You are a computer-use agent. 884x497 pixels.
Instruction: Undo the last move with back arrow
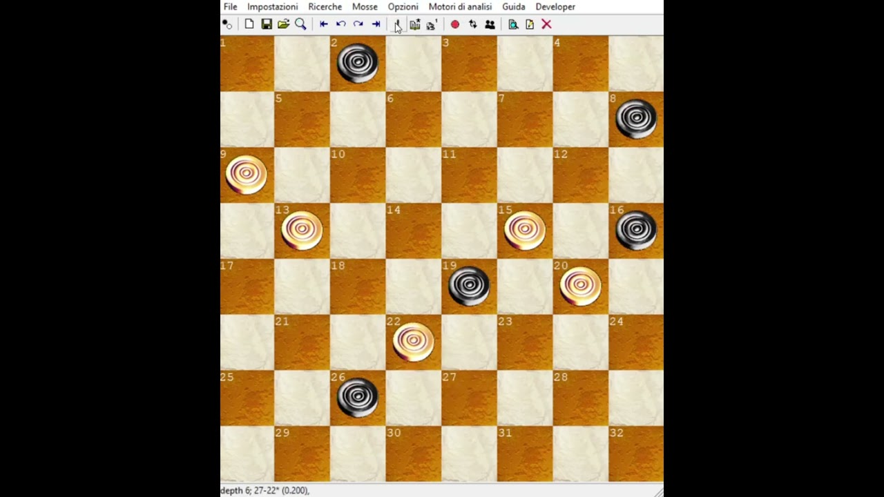tap(340, 24)
